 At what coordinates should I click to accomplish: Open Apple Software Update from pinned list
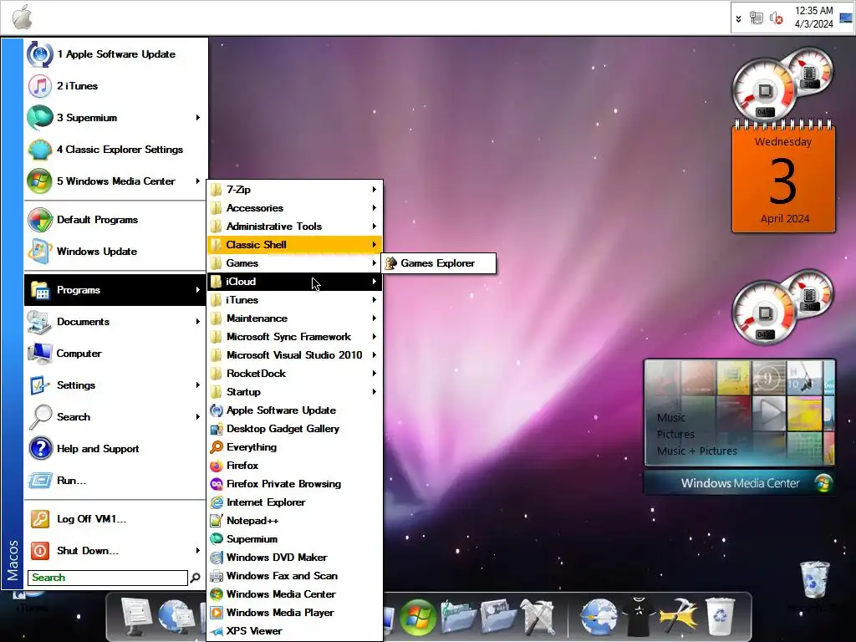tap(115, 54)
